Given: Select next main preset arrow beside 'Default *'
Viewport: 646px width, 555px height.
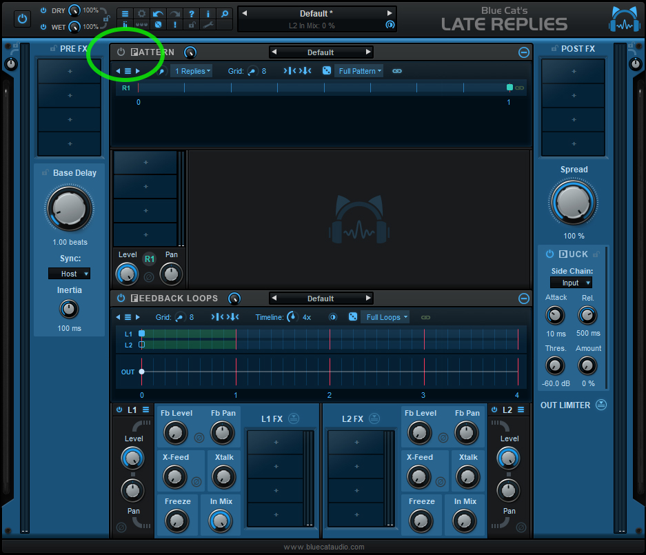Looking at the screenshot, I should click(390, 13).
